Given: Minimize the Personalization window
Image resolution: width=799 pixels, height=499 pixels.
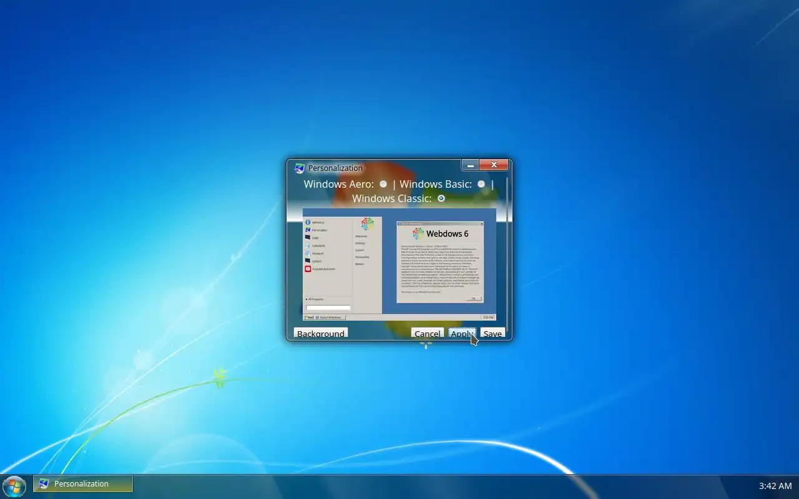Looking at the screenshot, I should [x=471, y=165].
